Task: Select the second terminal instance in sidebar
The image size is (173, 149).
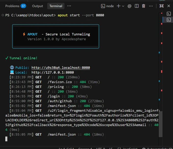Action: pyautogui.click(x=169, y=20)
